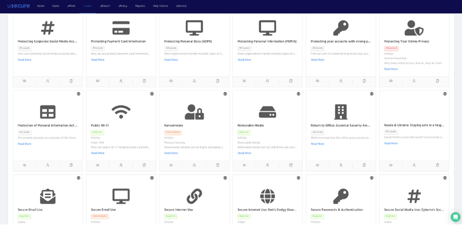Click the Removable Media course title
The width and height of the screenshot is (462, 225).
(251, 126)
